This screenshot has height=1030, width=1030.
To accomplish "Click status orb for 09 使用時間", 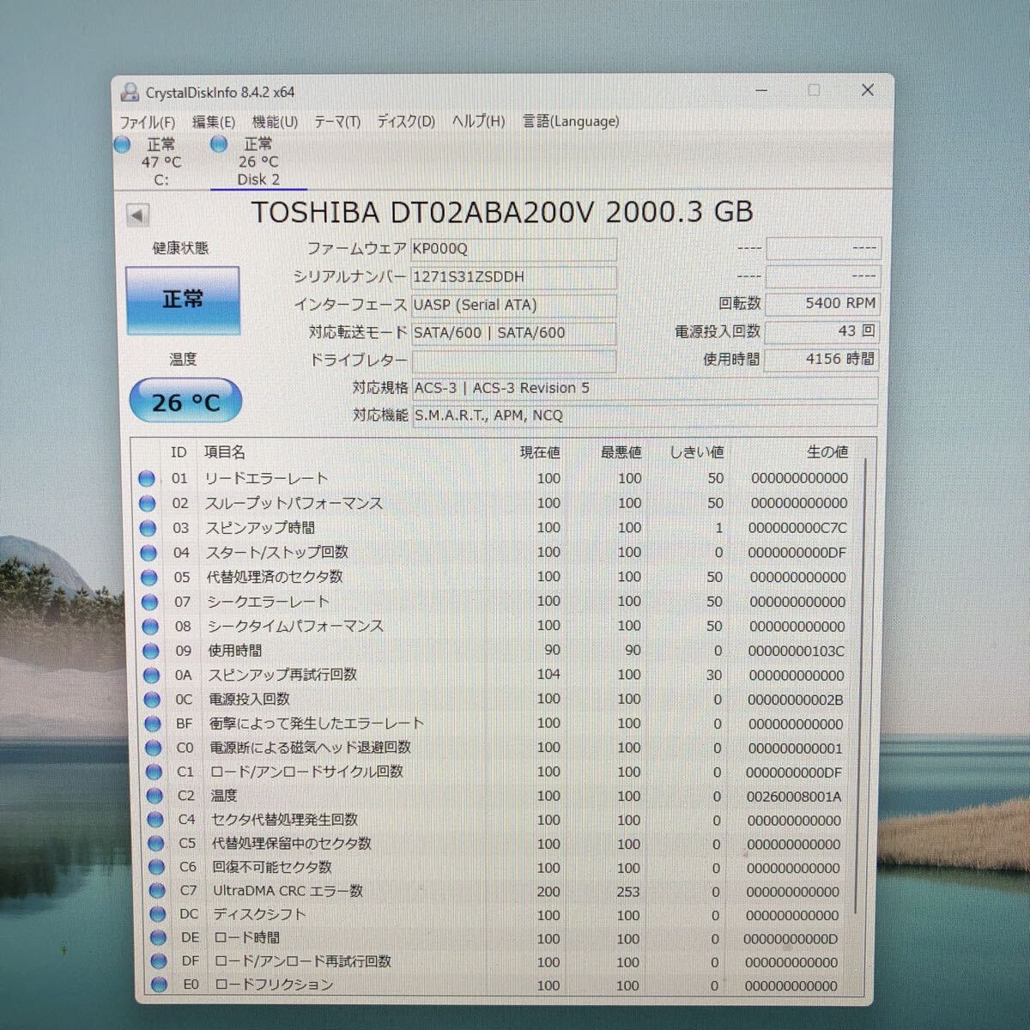I will 151,651.
